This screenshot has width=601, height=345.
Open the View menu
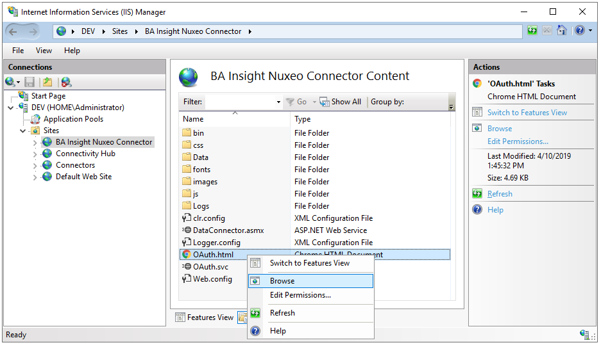[44, 51]
